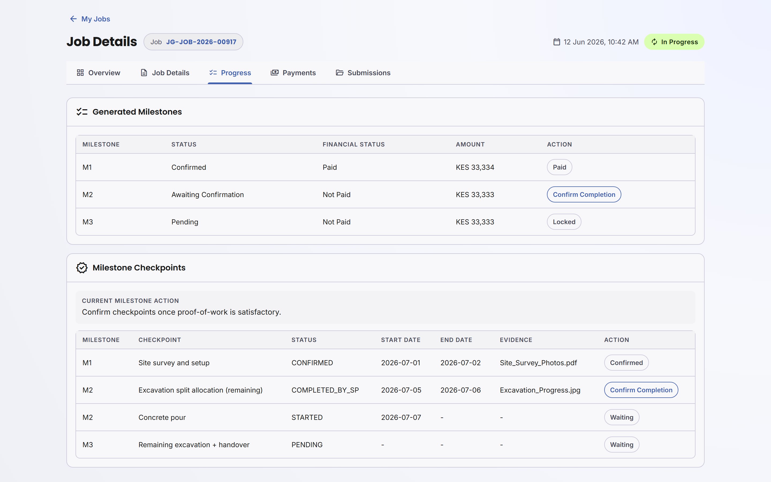Click the Waiting pill for Concrete pour
The height and width of the screenshot is (482, 771).
(622, 417)
